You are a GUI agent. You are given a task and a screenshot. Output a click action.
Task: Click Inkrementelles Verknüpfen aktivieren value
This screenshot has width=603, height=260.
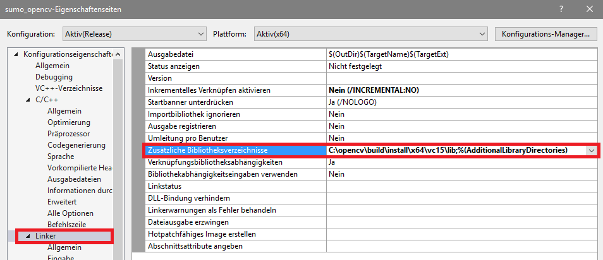pos(461,90)
